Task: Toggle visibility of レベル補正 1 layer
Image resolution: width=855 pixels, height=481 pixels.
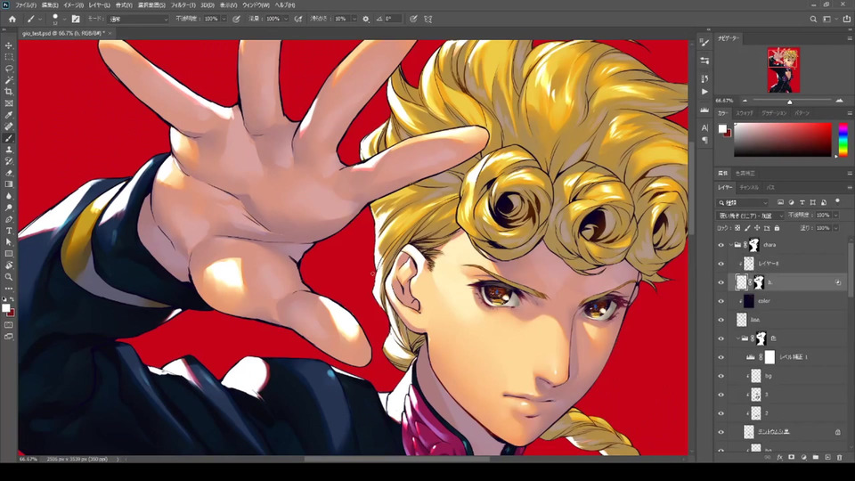Action: 721,358
